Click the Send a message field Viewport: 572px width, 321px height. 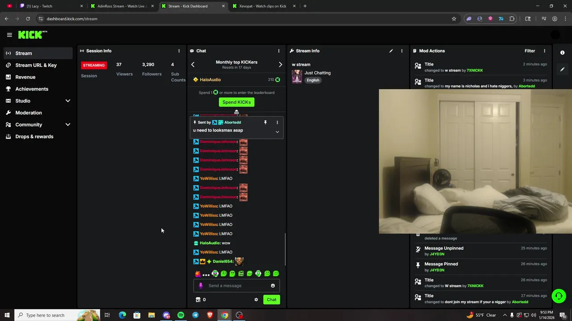click(x=236, y=286)
